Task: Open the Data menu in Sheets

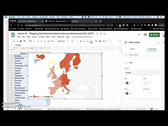Action: click(48, 37)
